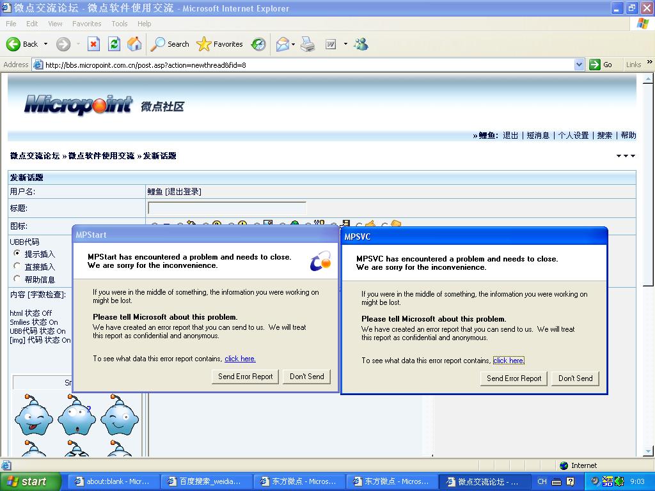Open the Tools menu

(120, 24)
